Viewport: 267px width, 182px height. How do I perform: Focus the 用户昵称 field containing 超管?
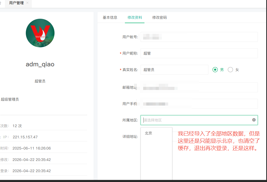pyautogui.click(x=199, y=53)
